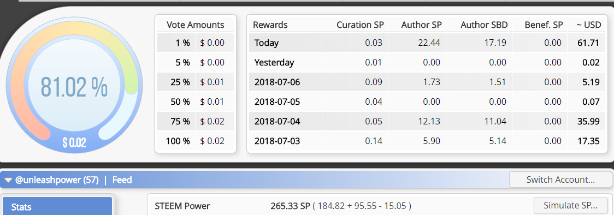Select the 100 % vote amount row
Screen dimensions: 614x215
coord(196,141)
